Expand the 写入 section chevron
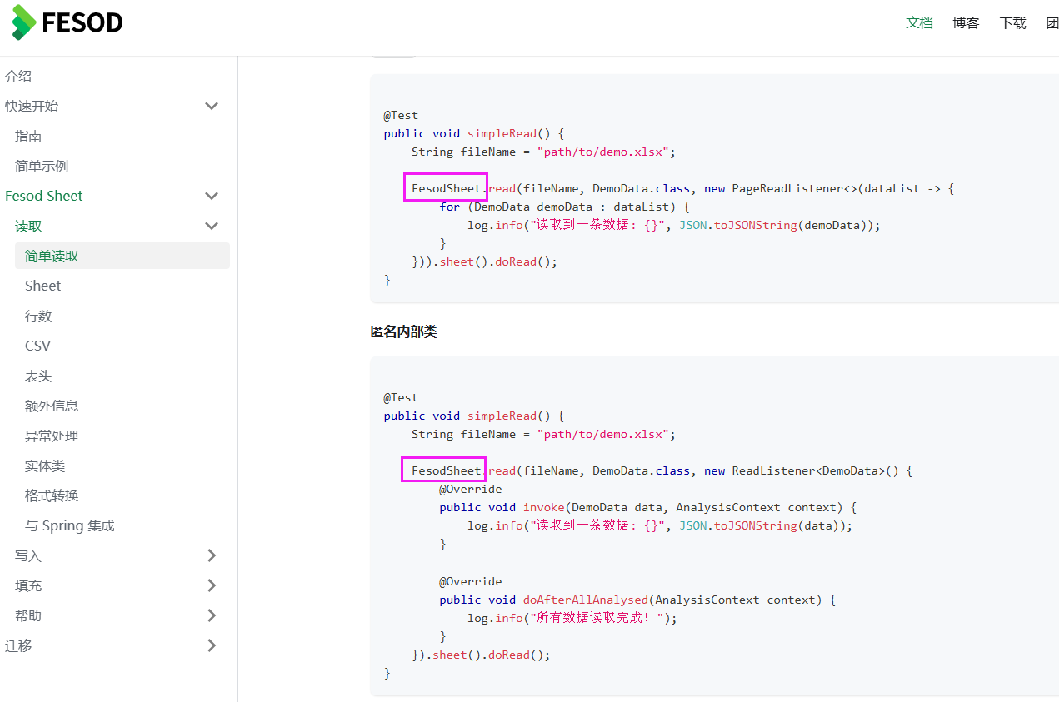The image size is (1059, 702). pyautogui.click(x=212, y=555)
